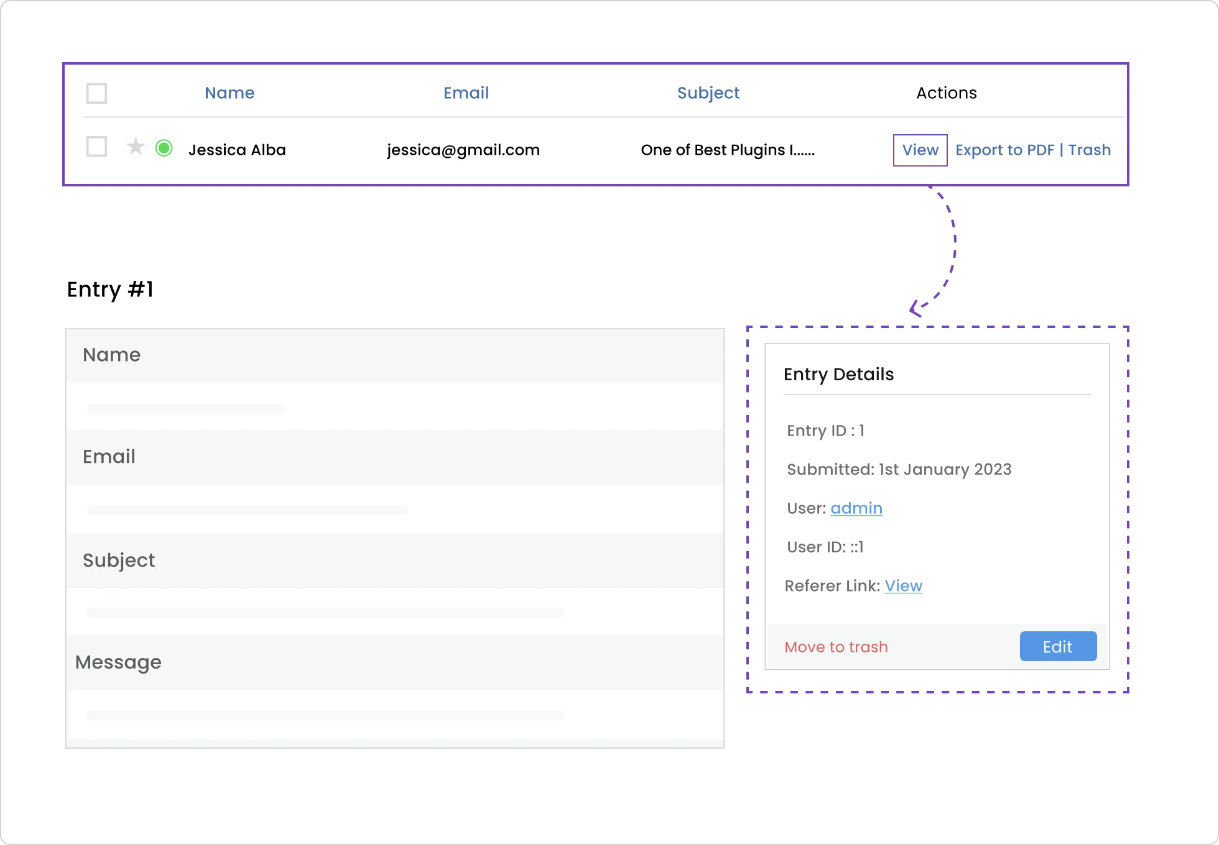The width and height of the screenshot is (1219, 845).
Task: Click the Subject field label in entry
Action: [x=119, y=560]
